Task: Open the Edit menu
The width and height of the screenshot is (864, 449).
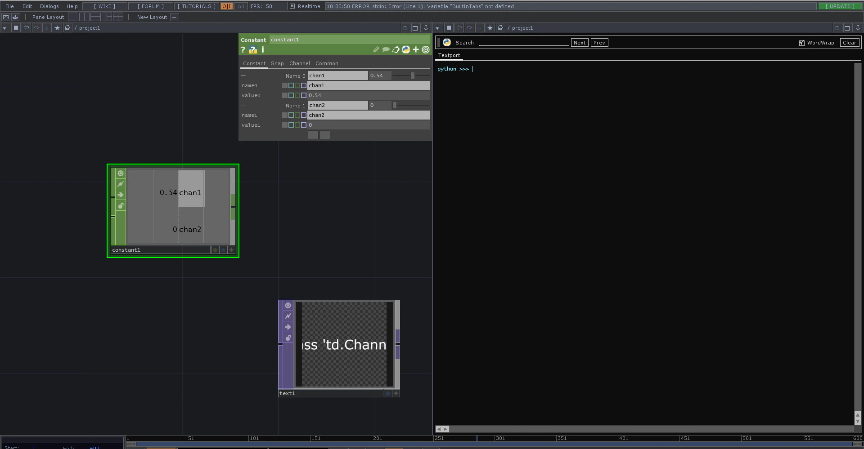Action: 27,6
